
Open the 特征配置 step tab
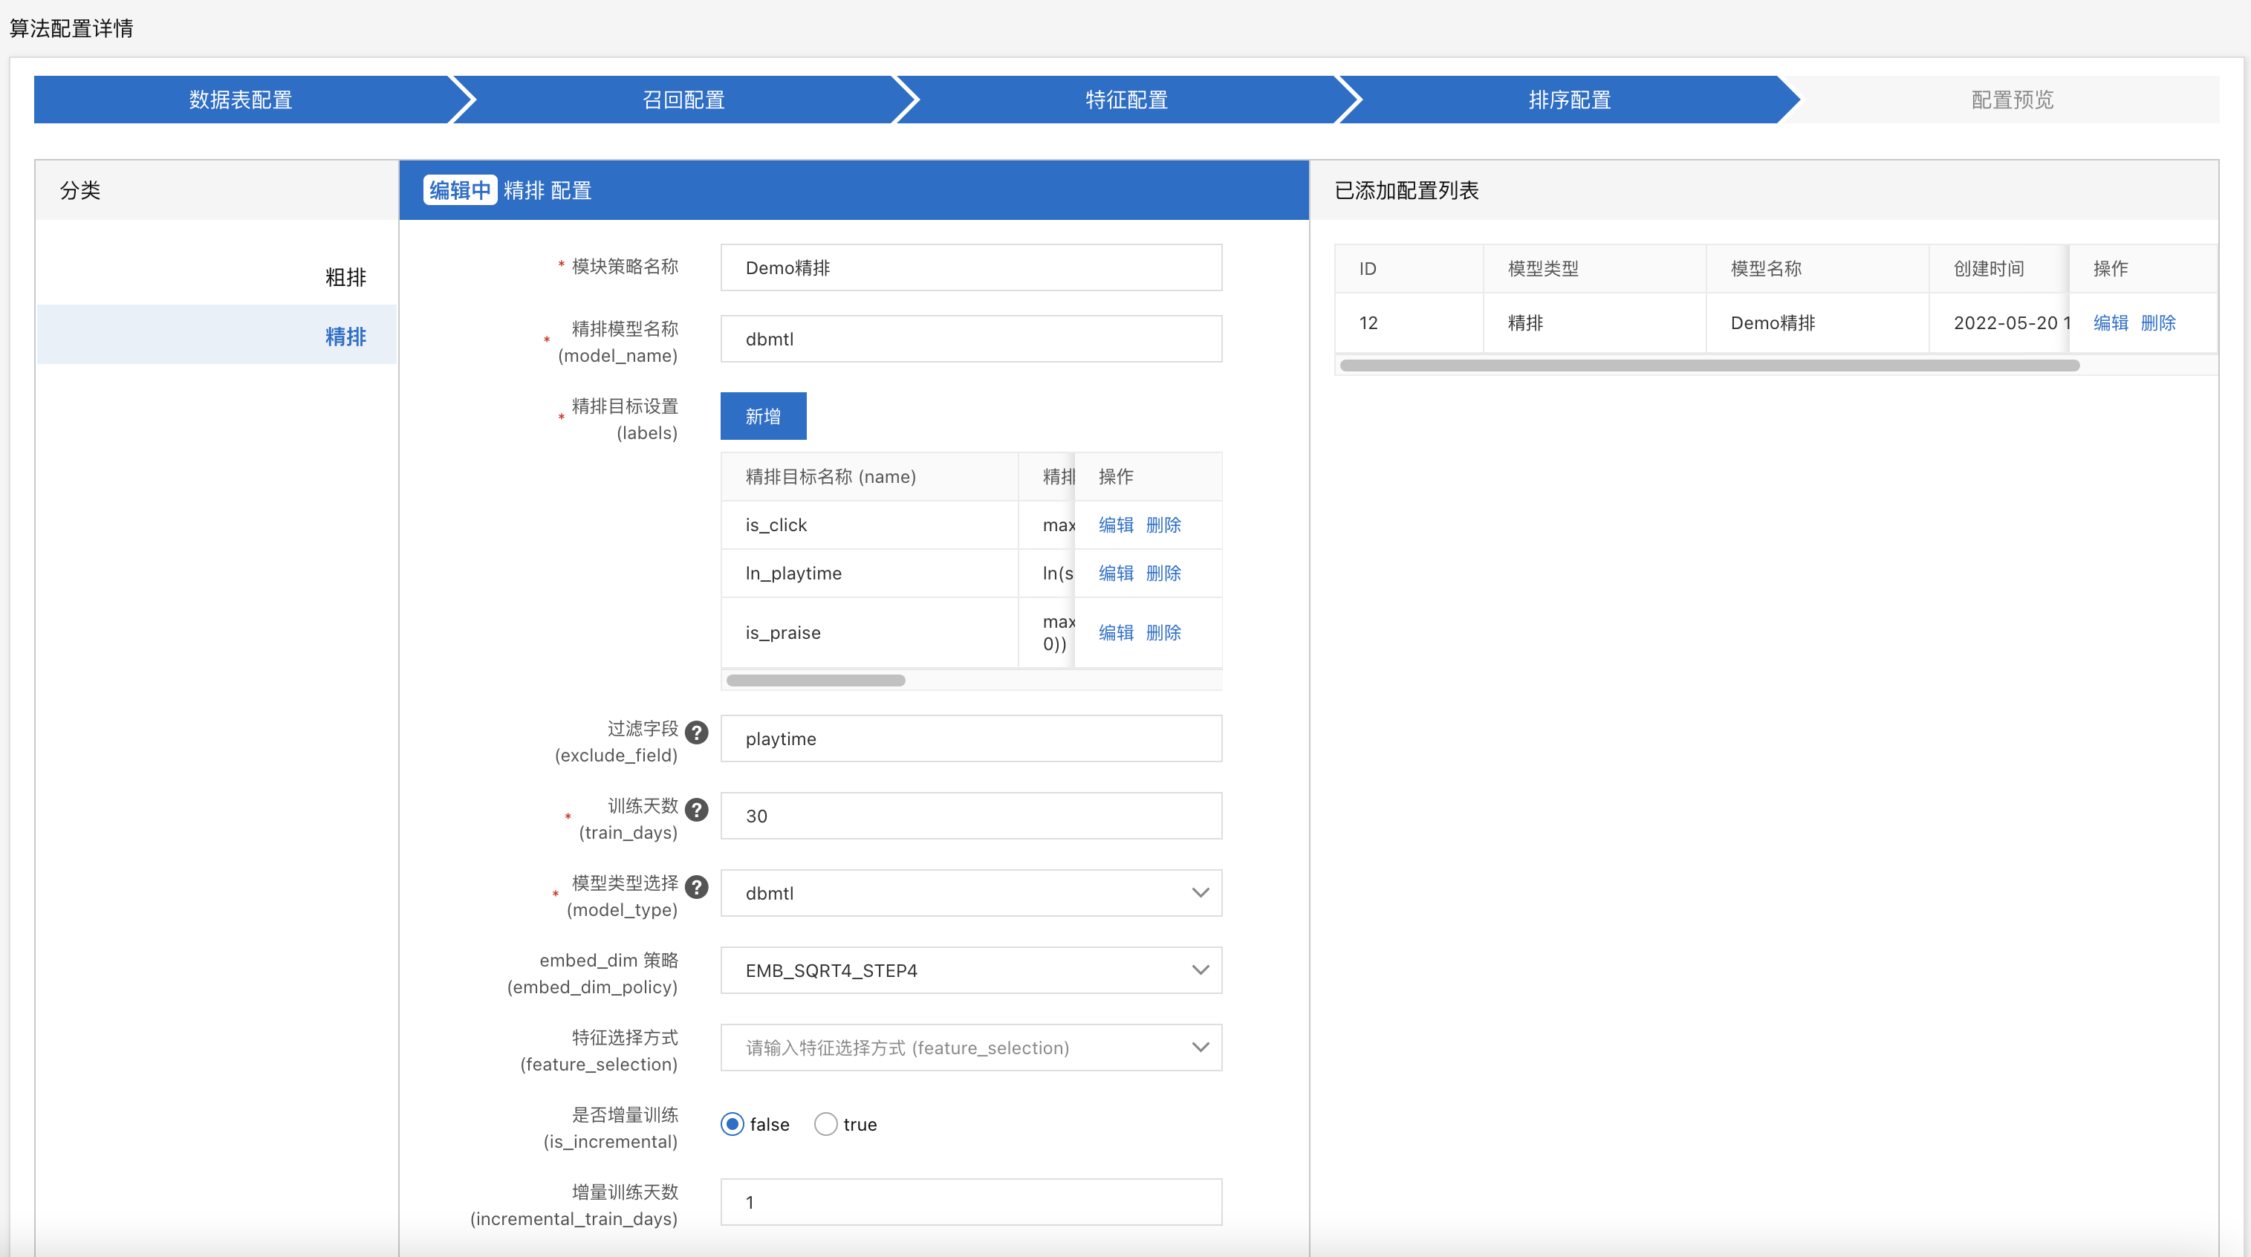1126,100
